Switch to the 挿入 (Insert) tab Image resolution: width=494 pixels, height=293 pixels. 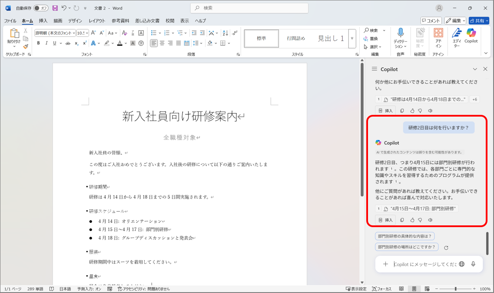43,21
